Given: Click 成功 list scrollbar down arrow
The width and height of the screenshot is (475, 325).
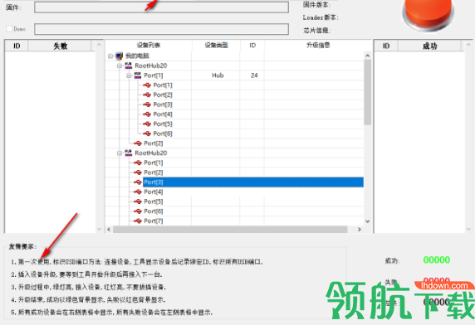Looking at the screenshot, I should (468, 229).
